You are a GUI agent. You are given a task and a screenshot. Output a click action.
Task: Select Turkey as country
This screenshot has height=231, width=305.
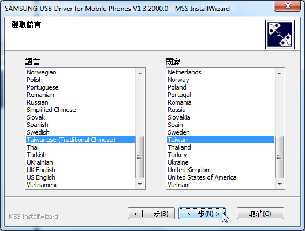click(221, 155)
